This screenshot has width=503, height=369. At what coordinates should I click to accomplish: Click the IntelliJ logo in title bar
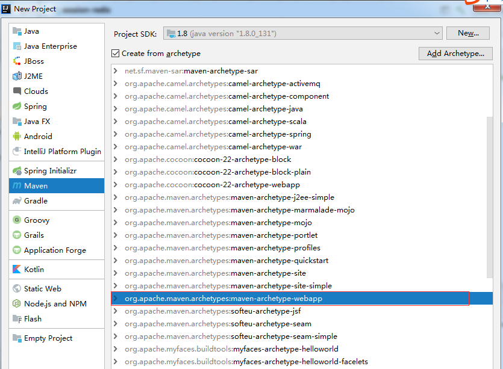coord(6,8)
